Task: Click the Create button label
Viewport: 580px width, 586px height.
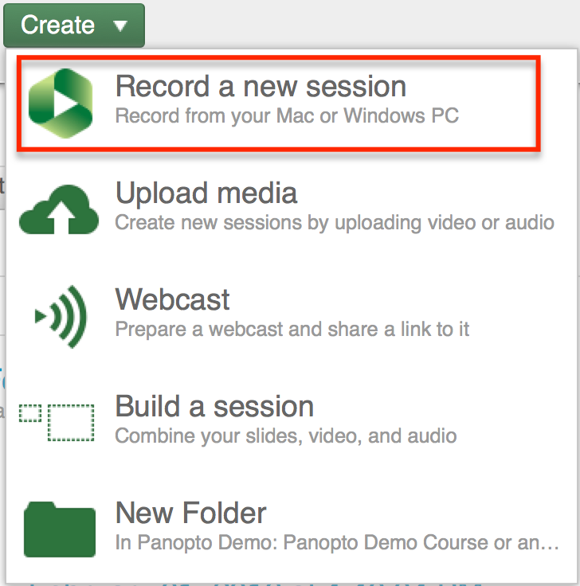Action: click(x=57, y=25)
